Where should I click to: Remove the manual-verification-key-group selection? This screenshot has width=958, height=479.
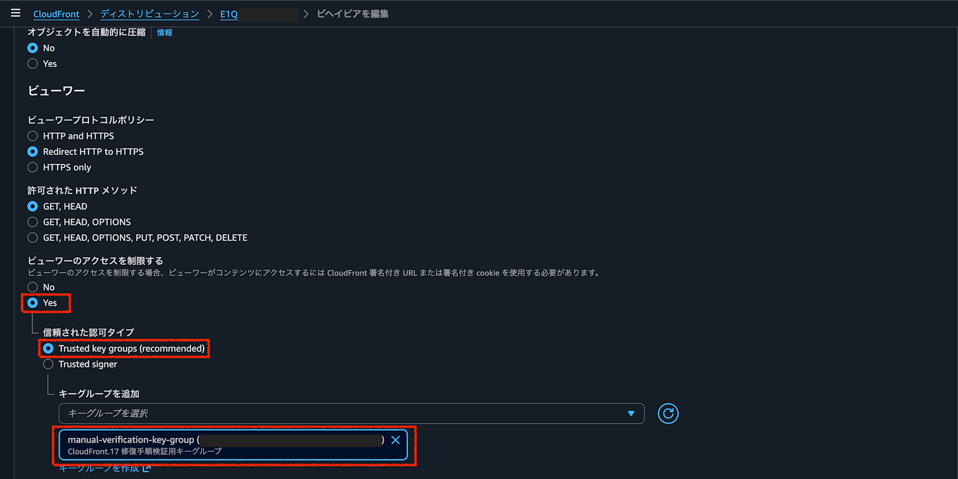(396, 440)
